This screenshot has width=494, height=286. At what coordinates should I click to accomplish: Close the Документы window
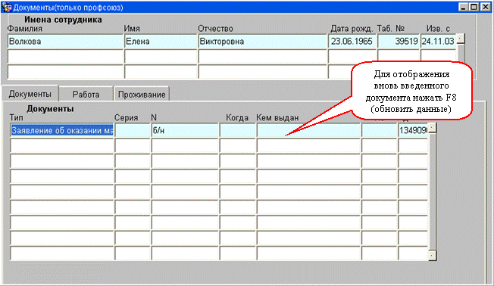pos(486,8)
